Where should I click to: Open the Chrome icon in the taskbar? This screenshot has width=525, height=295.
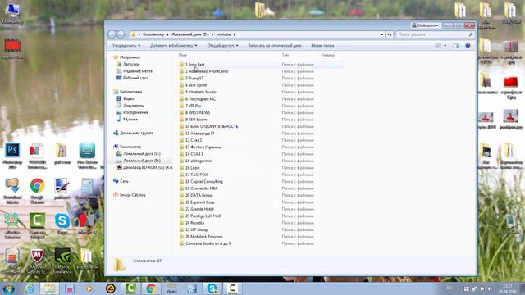(151, 288)
